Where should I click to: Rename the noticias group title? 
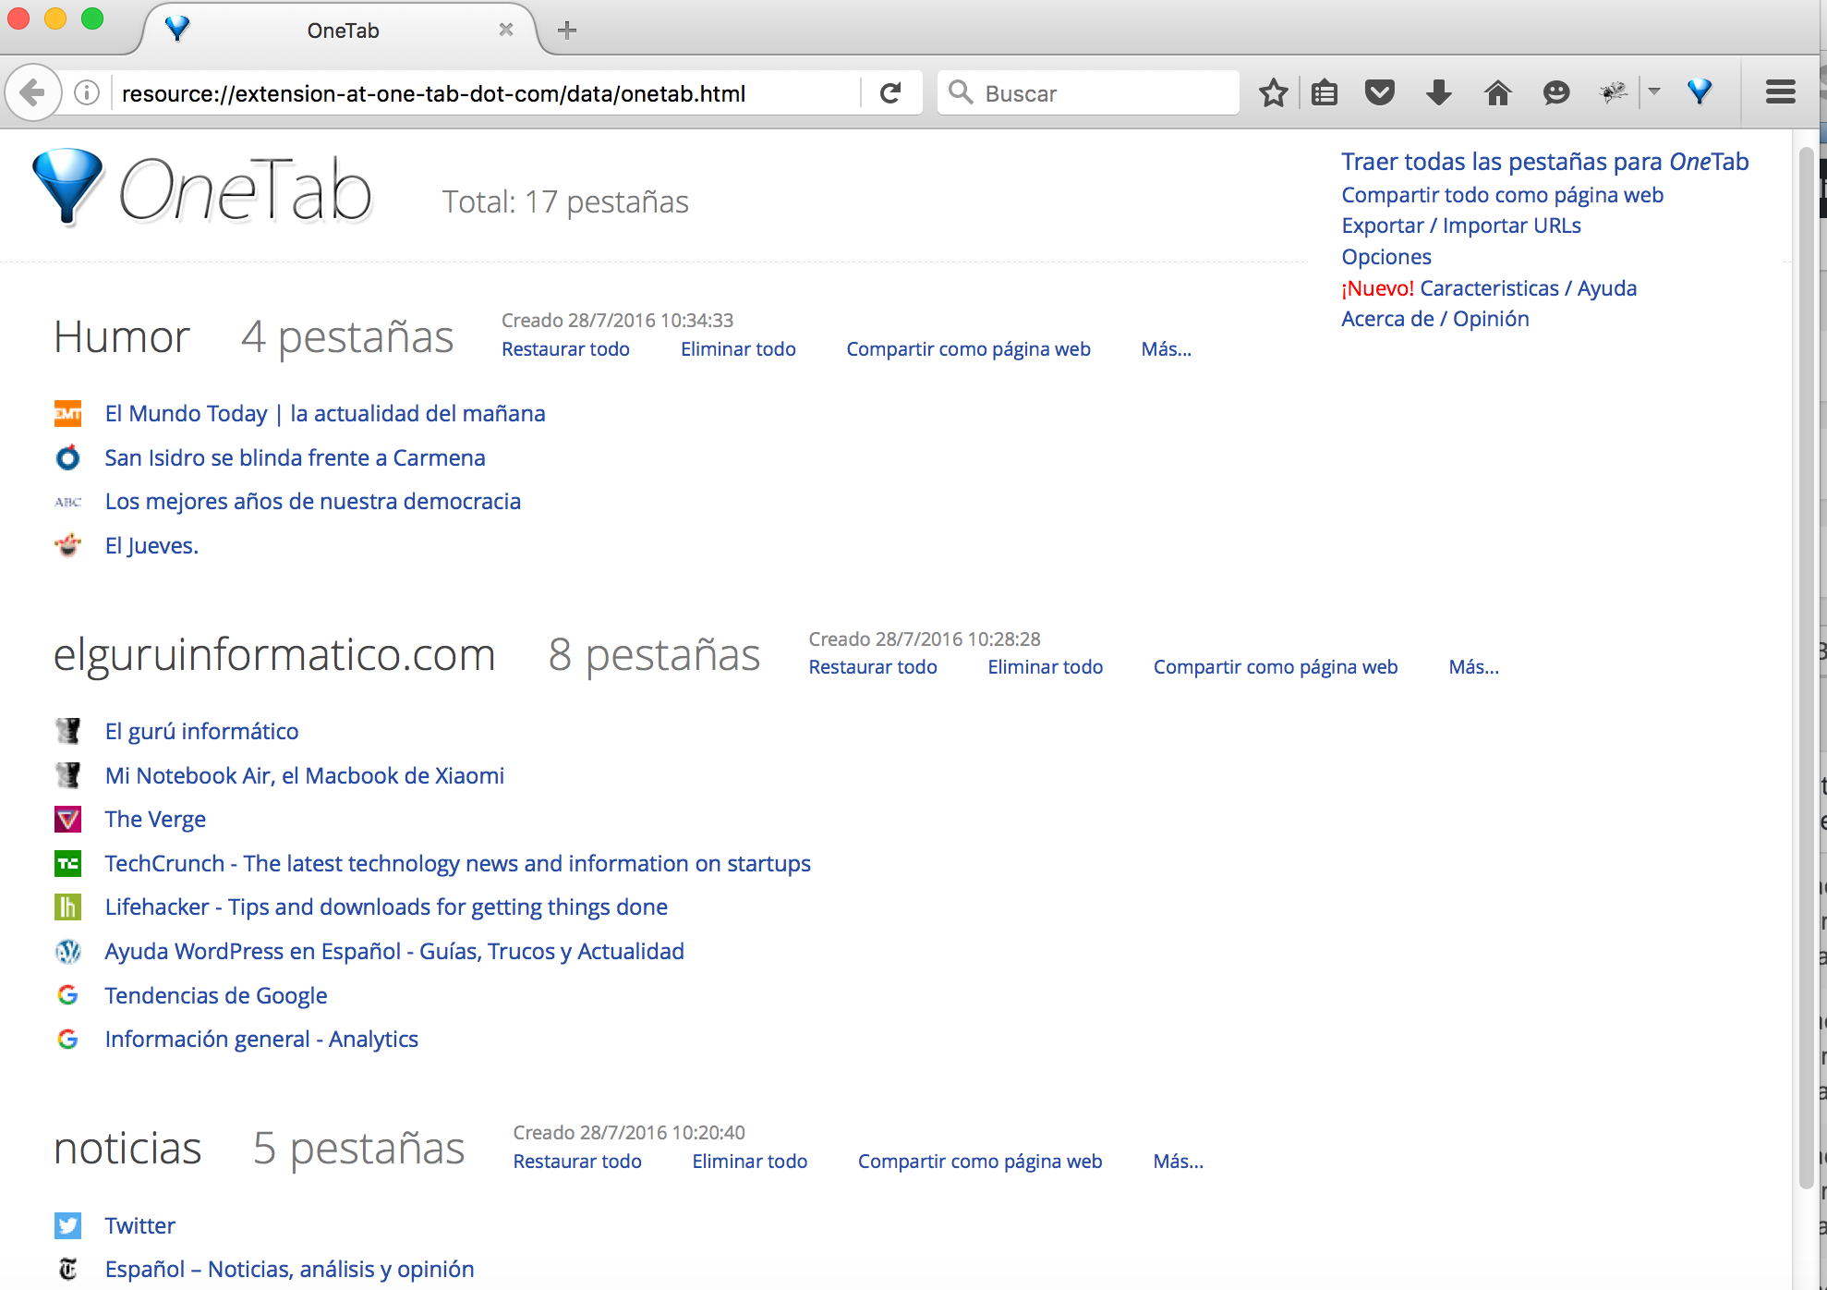127,1149
